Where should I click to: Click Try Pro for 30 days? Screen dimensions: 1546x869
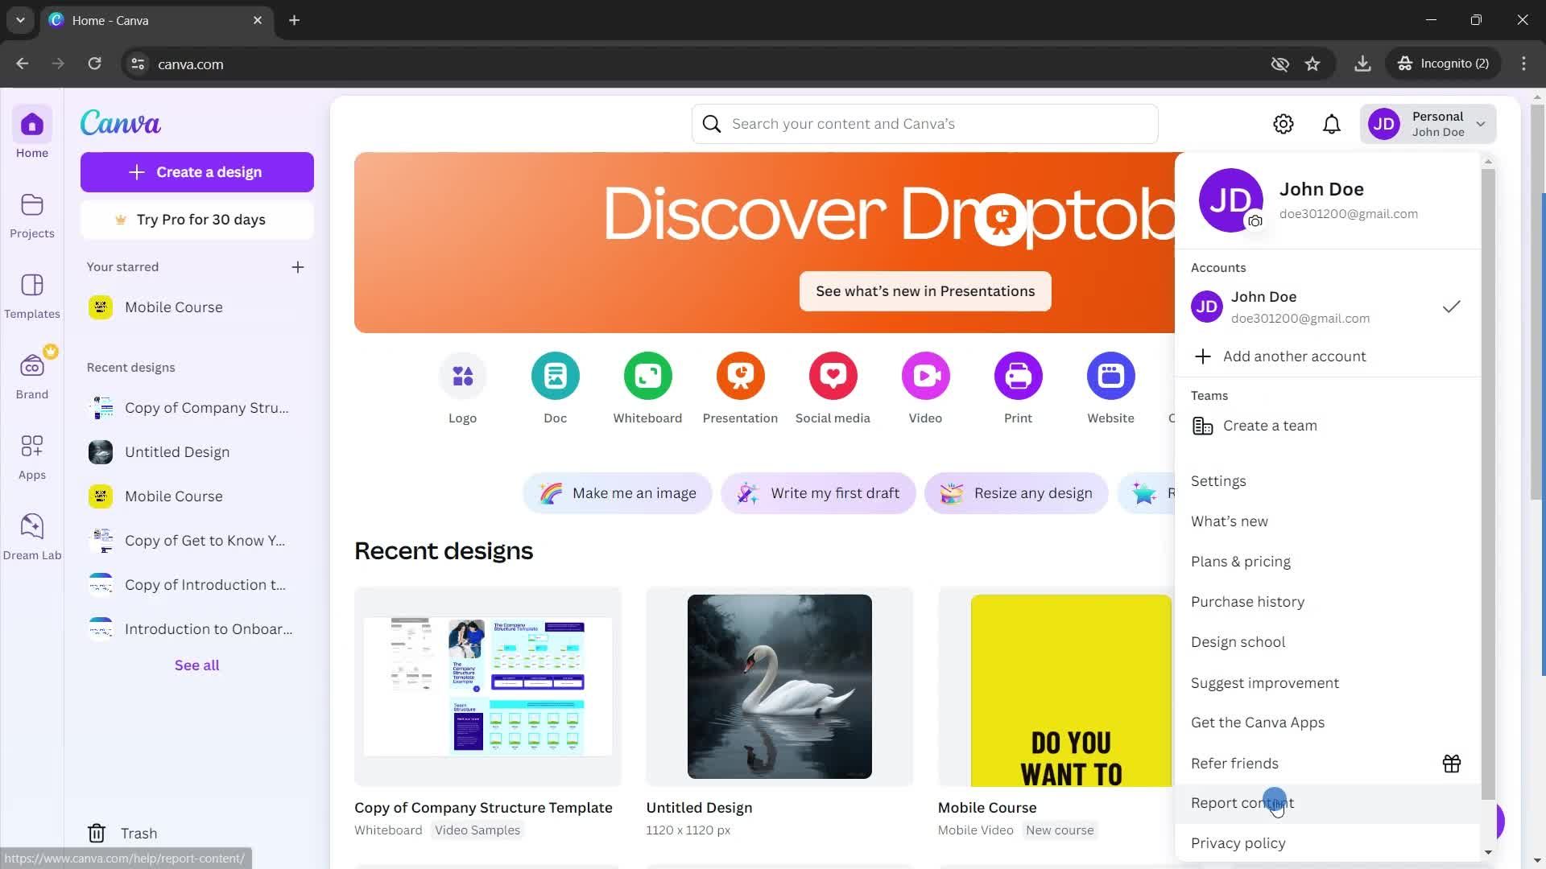197,220
